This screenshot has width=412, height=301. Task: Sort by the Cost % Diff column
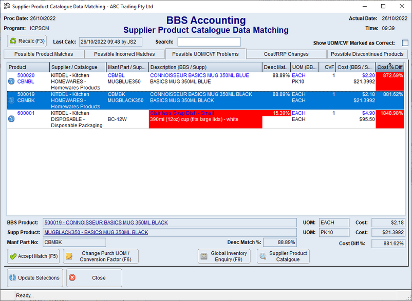[390, 67]
